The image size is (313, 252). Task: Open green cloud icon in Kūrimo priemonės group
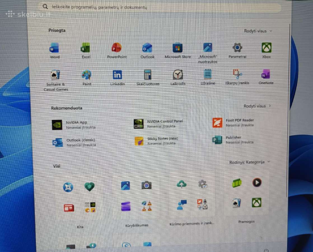(182, 184)
